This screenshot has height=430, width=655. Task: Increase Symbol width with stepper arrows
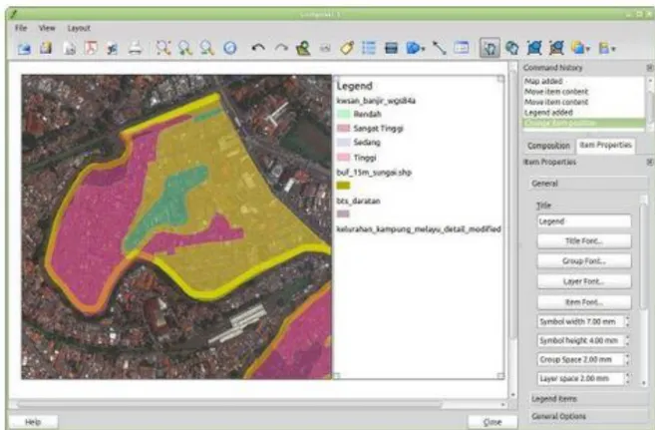coord(627,319)
